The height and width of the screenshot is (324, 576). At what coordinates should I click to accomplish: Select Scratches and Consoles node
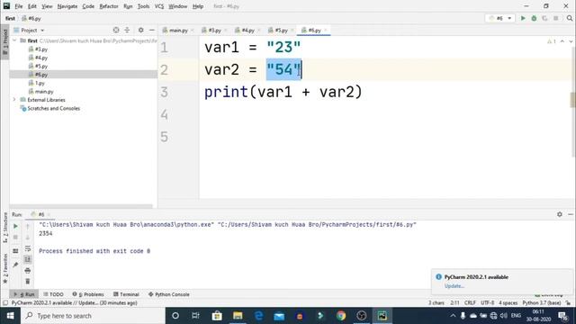(54, 108)
